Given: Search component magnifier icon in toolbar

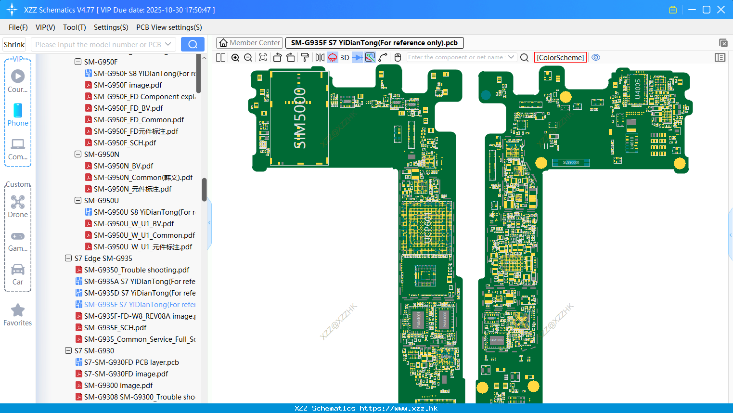Looking at the screenshot, I should coord(525,57).
